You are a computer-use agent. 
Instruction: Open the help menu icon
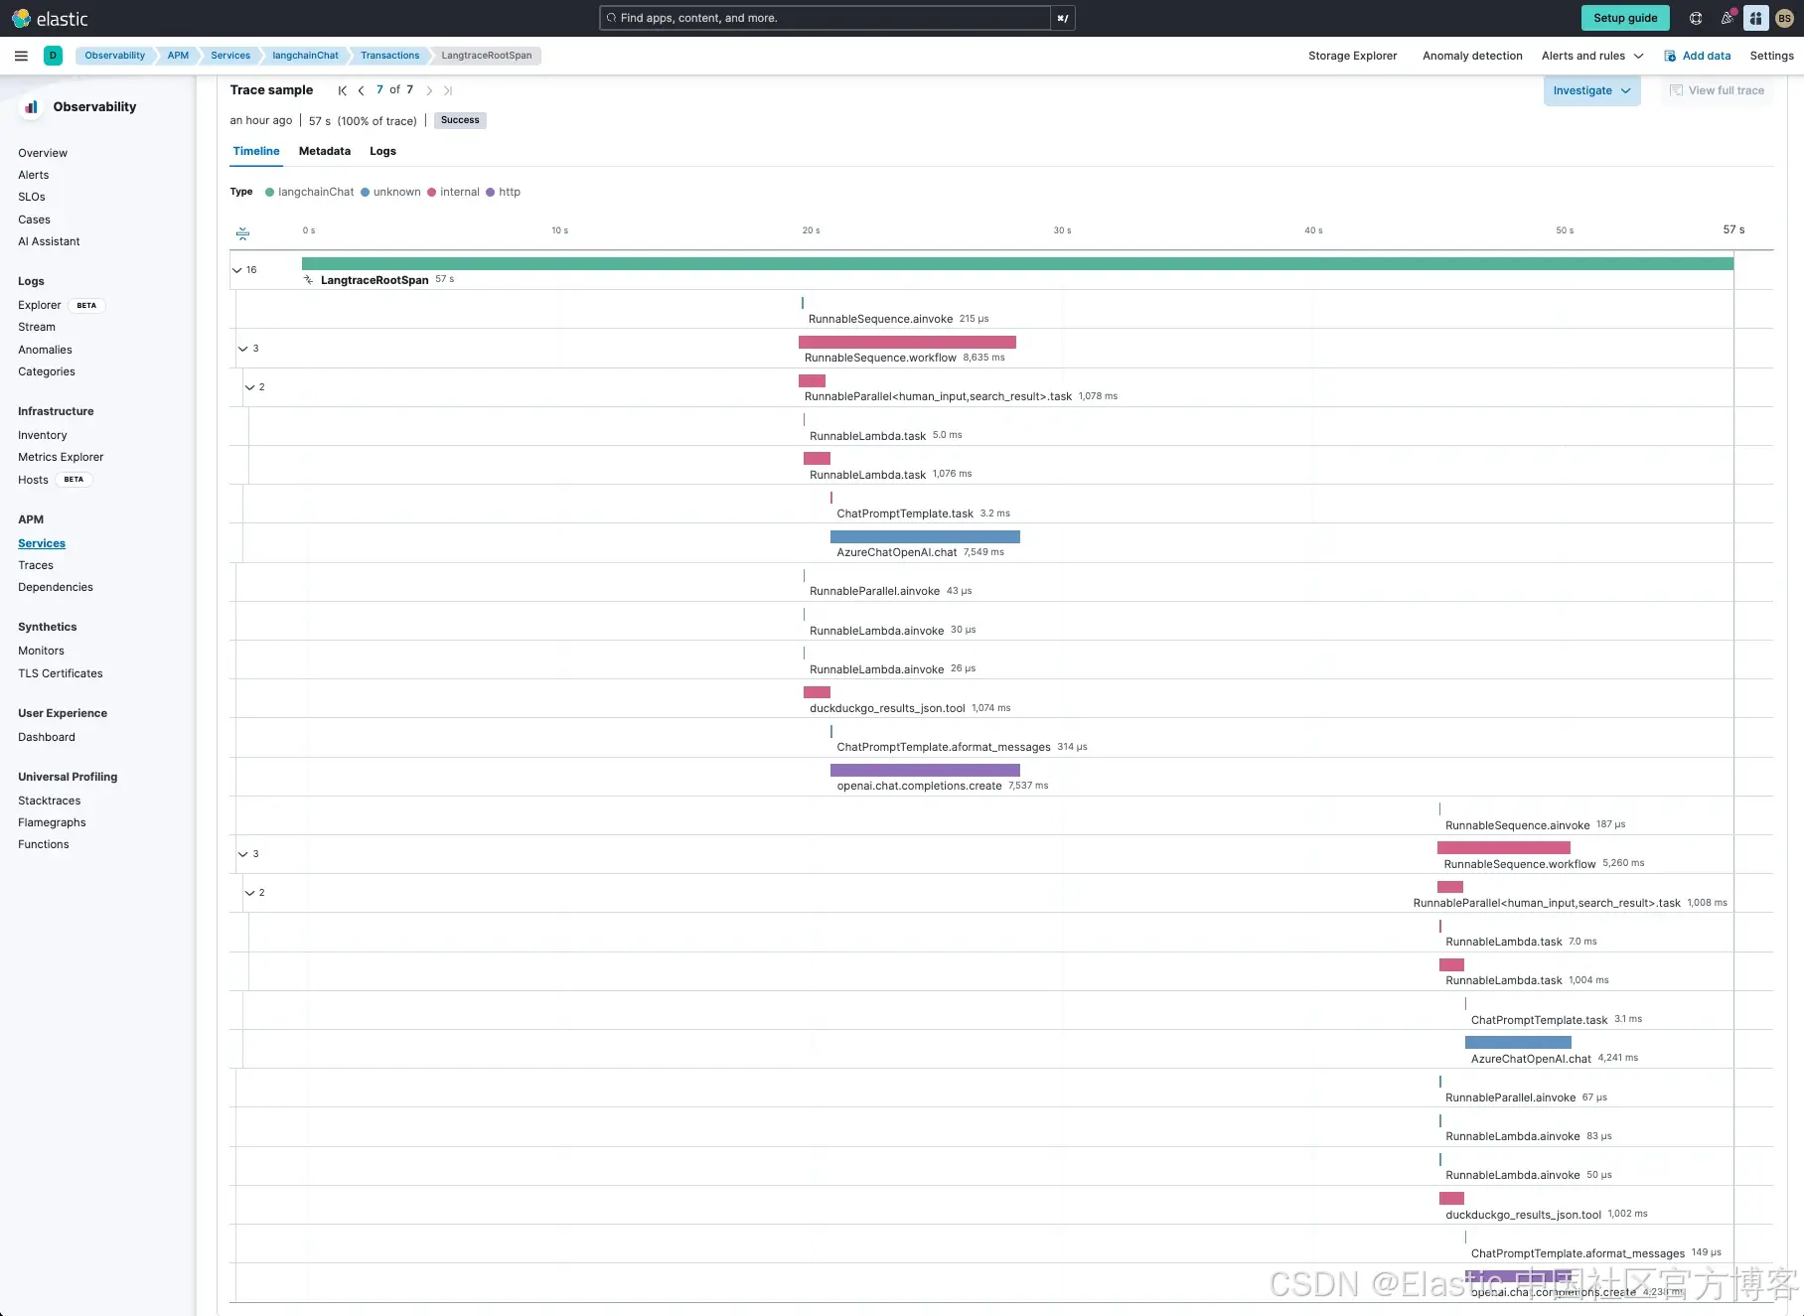pyautogui.click(x=1696, y=18)
